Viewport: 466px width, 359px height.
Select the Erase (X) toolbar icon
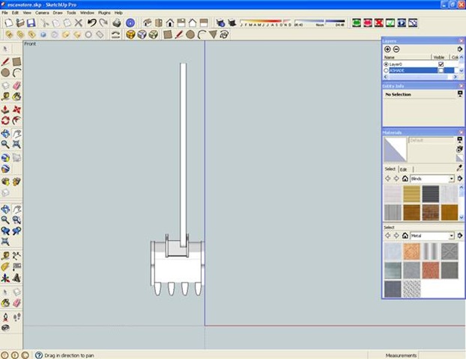click(78, 23)
